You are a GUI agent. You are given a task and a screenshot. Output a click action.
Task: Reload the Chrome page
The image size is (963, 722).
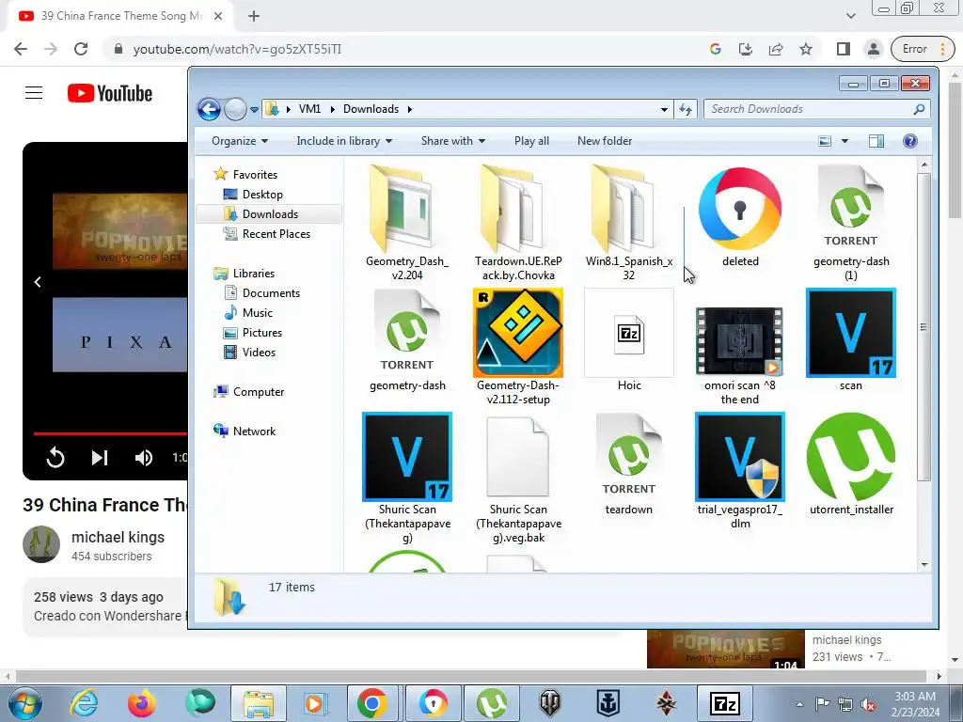click(81, 49)
